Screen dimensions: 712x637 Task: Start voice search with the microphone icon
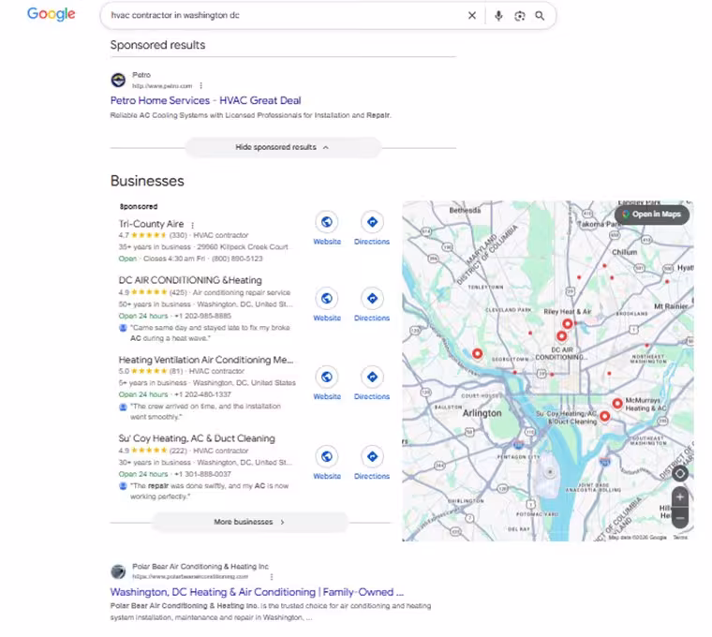[498, 15]
